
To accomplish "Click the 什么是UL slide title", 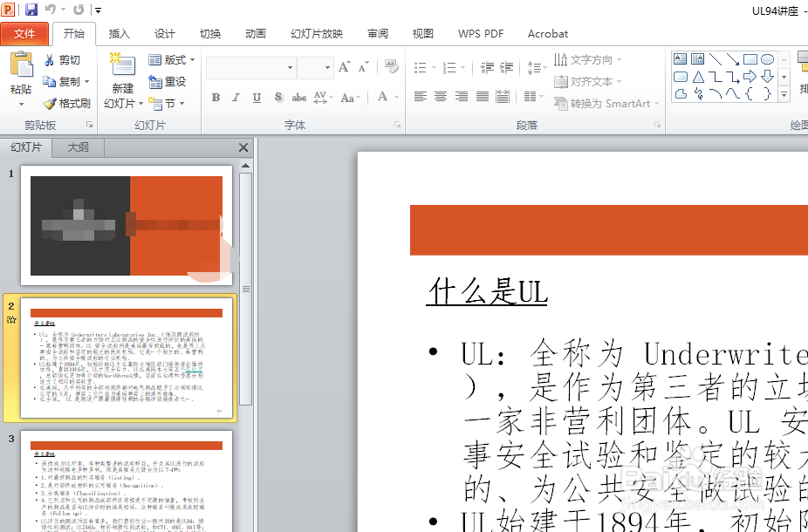I will coord(486,292).
